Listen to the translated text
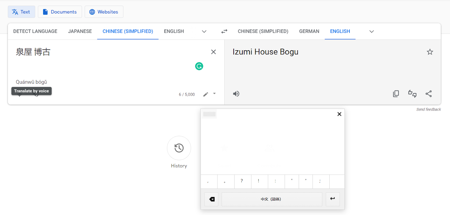Image resolution: width=450 pixels, height=215 pixels. click(236, 94)
